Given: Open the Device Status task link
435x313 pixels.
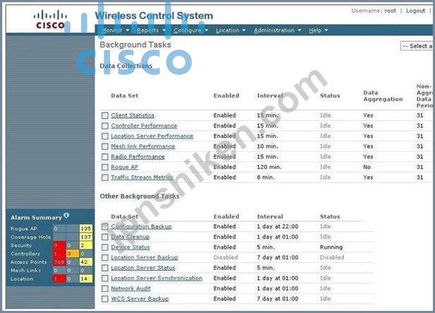Looking at the screenshot, I should pos(130,247).
